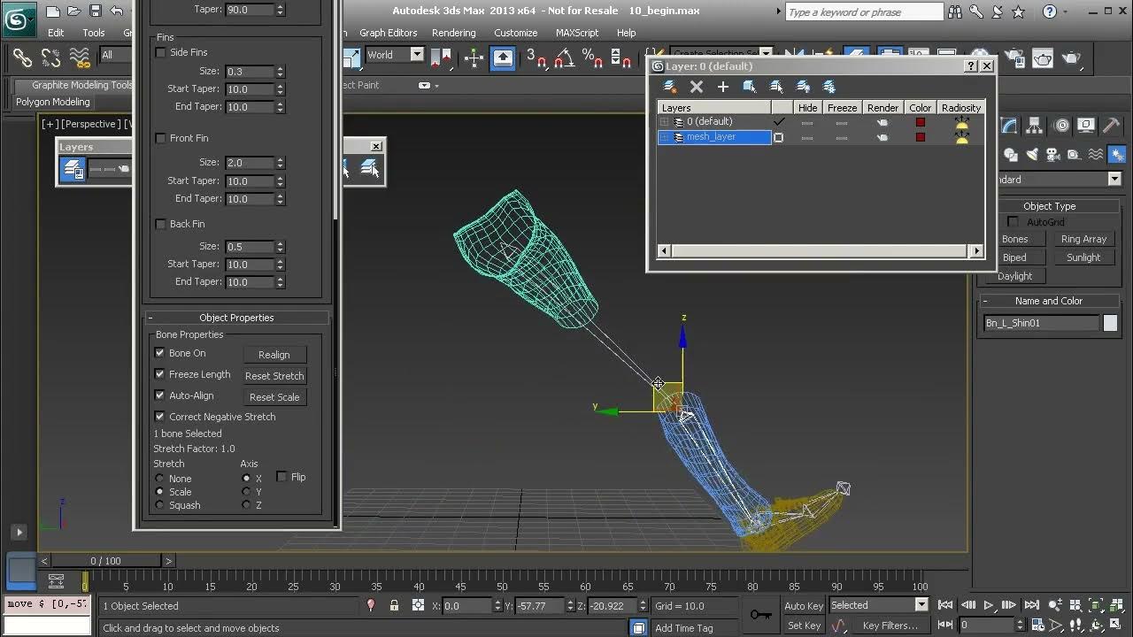1133x637 pixels.
Task: Open the World reference coordinate dropdown
Action: 395,55
